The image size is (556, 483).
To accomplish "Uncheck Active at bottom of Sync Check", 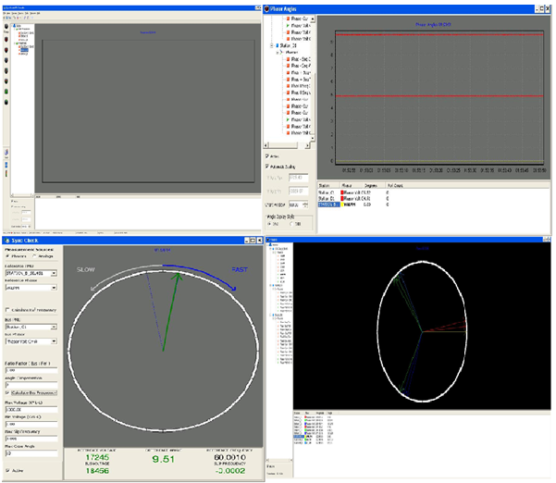I will click(7, 471).
